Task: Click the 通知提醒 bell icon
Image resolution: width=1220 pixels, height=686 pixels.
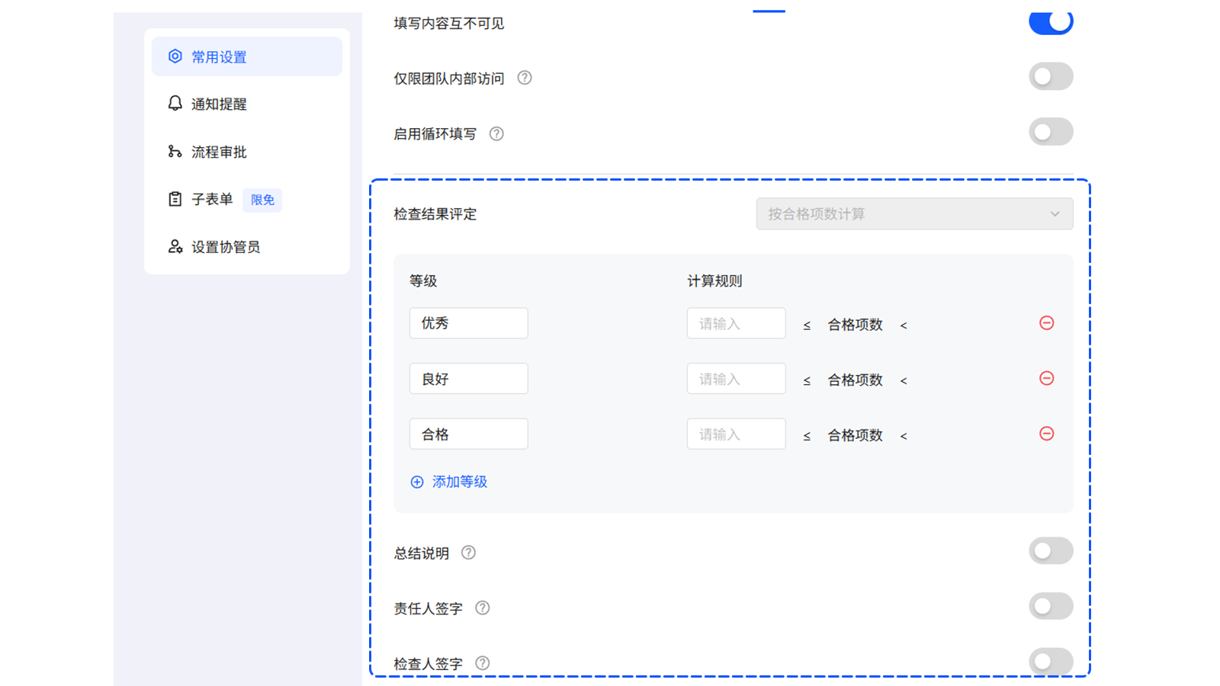Action: 174,104
